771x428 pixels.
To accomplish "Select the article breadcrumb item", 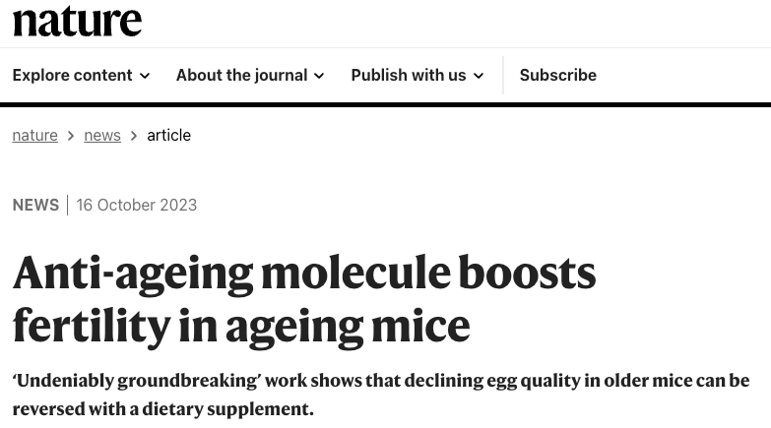I will click(168, 135).
